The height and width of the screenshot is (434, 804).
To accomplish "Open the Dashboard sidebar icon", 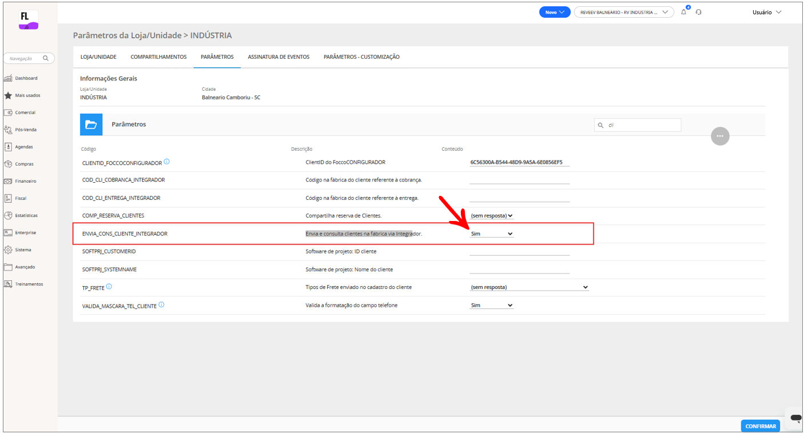I will pos(9,78).
